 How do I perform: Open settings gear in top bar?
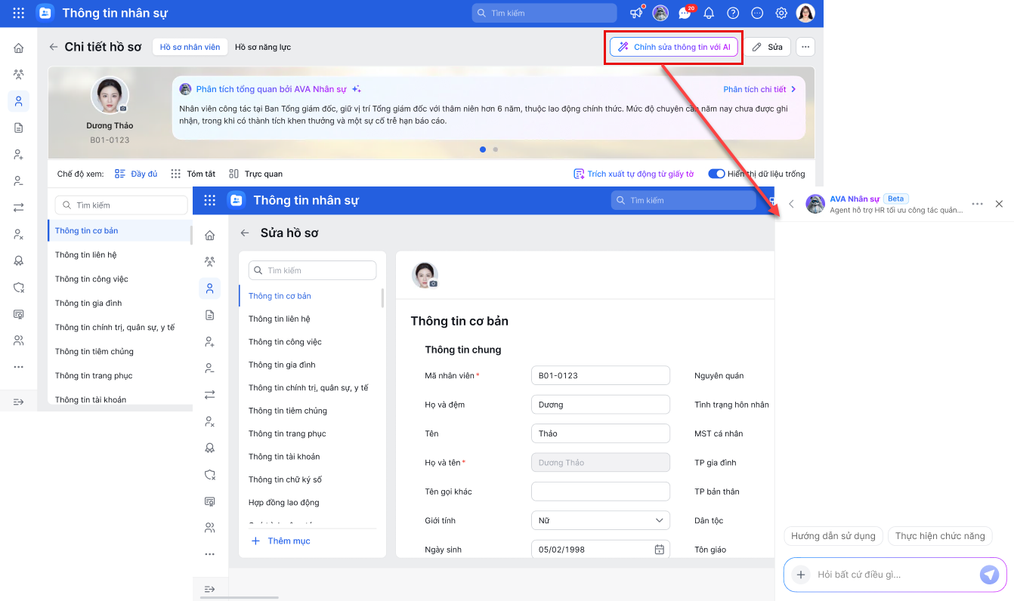pyautogui.click(x=781, y=13)
